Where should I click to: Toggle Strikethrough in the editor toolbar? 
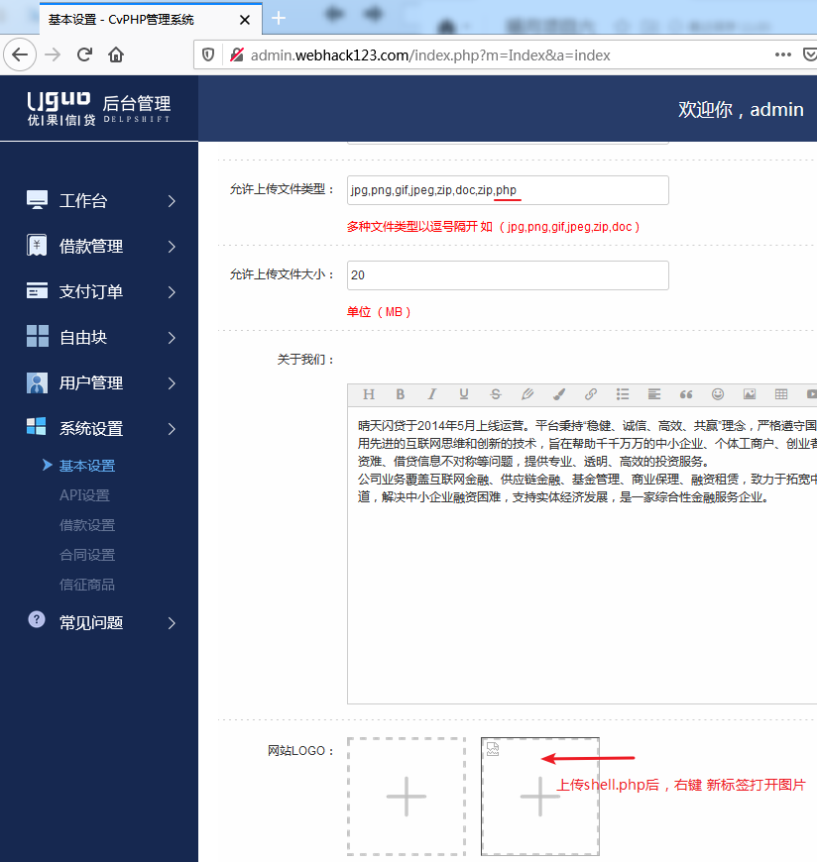click(x=496, y=394)
